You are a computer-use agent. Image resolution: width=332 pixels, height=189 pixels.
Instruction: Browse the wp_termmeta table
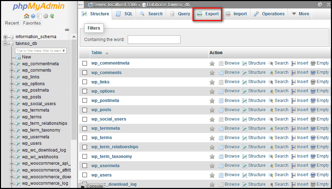pyautogui.click(x=229, y=128)
